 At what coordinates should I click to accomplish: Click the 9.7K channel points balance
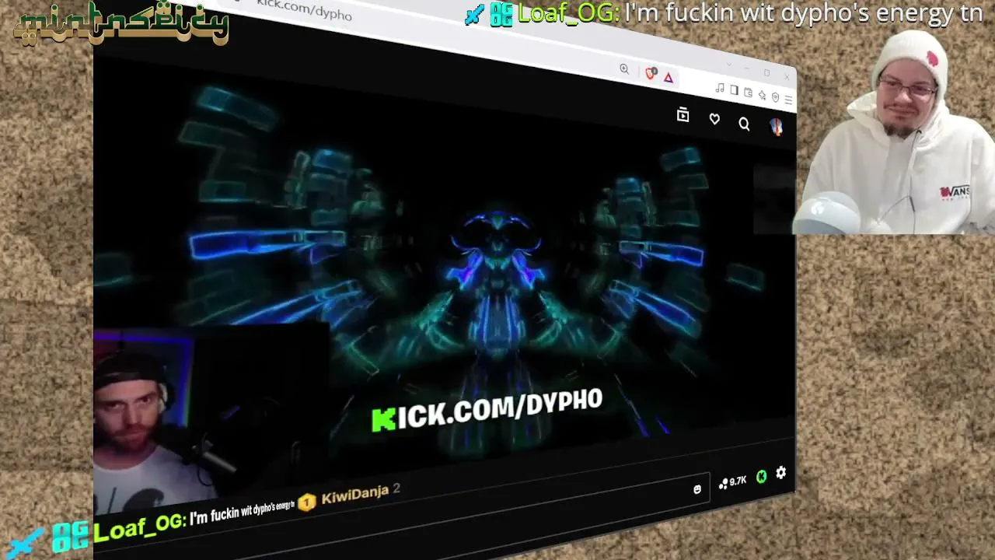tap(732, 482)
